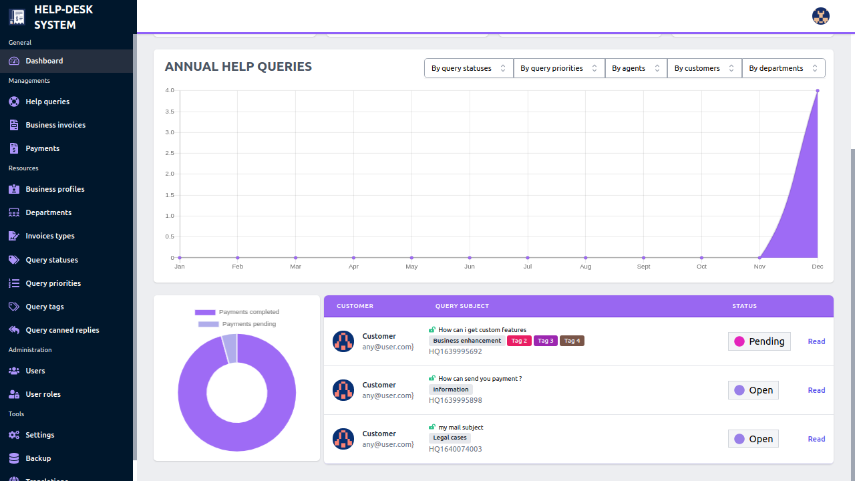Click the Departments icon in sidebar

[x=13, y=212]
